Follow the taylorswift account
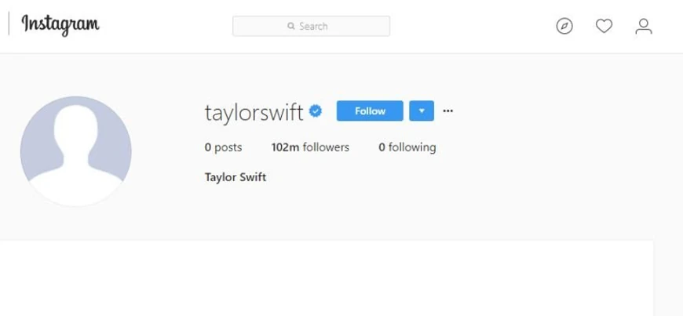683x316 pixels. pyautogui.click(x=370, y=111)
